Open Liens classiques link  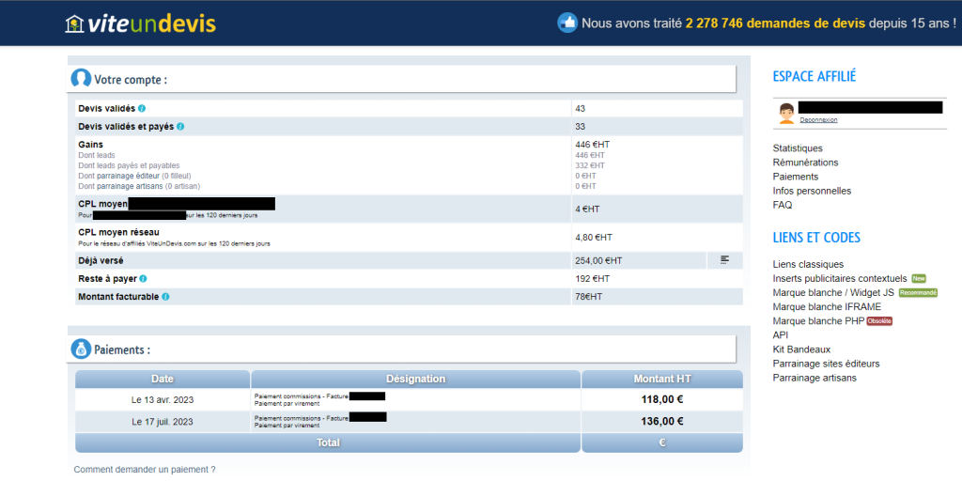pos(808,264)
